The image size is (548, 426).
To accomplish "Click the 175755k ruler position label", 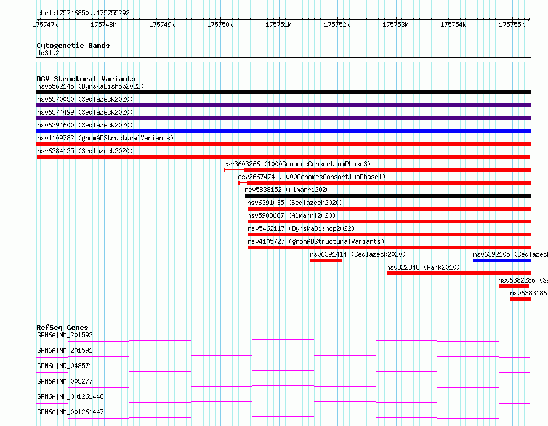I will pyautogui.click(x=512, y=25).
